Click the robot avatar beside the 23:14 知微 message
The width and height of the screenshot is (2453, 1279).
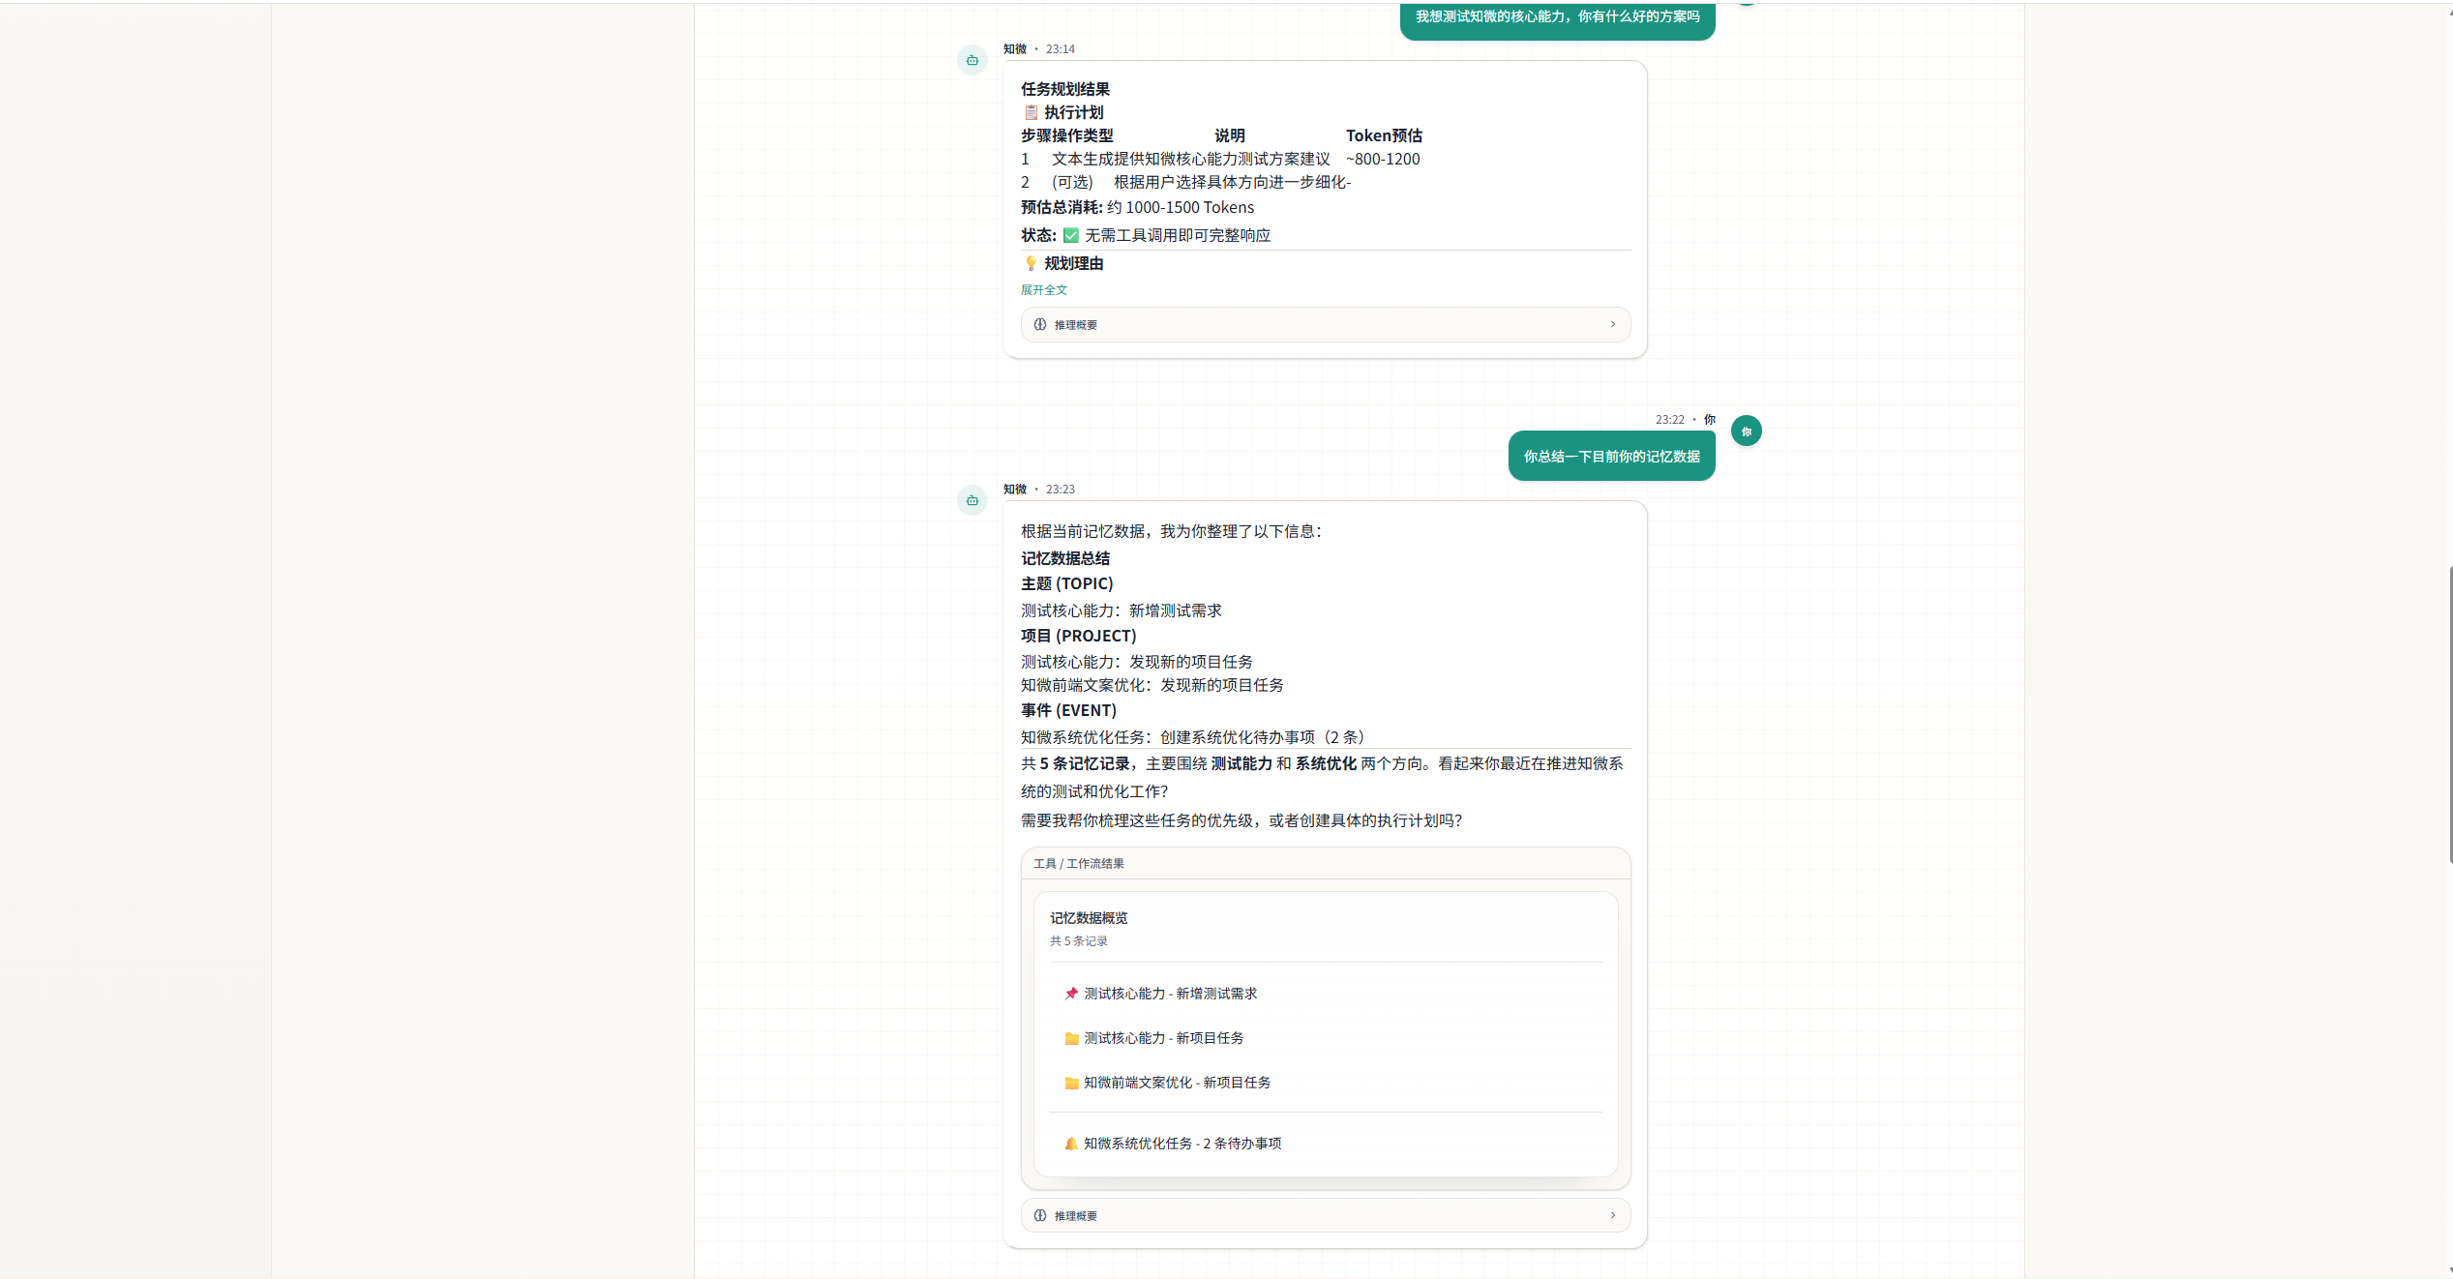[x=972, y=59]
